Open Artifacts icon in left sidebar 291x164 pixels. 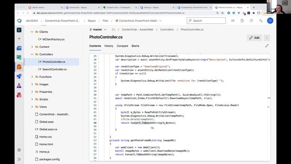click(x=19, y=95)
